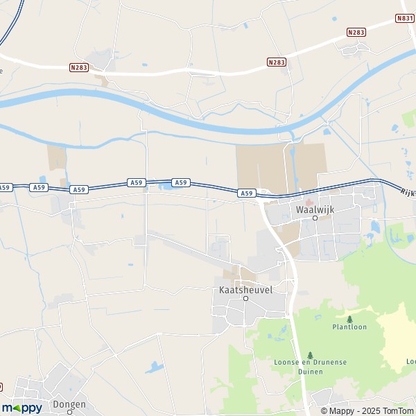Select the Waalwijk city marker dot
This screenshot has height=416, width=416.
[315, 218]
